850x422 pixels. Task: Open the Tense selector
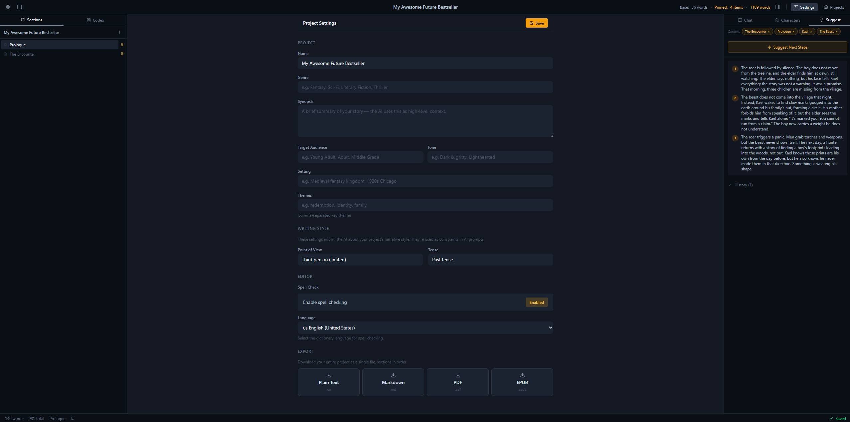[490, 260]
